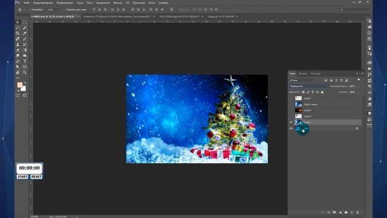387x218 pixels.
Task: Click the START timer button
Action: pyautogui.click(x=22, y=177)
